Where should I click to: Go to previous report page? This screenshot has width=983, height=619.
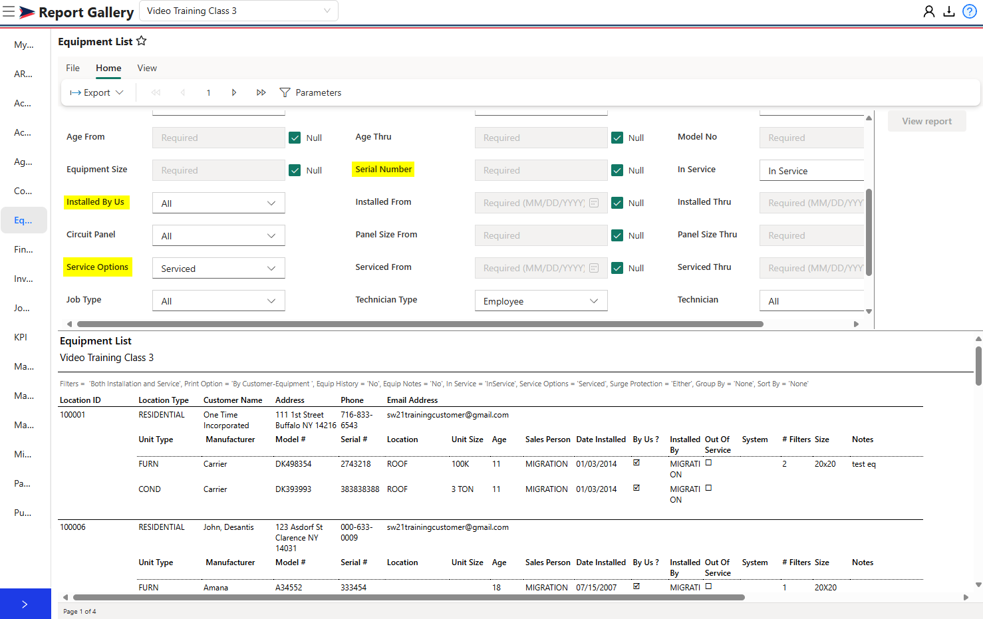coord(182,92)
